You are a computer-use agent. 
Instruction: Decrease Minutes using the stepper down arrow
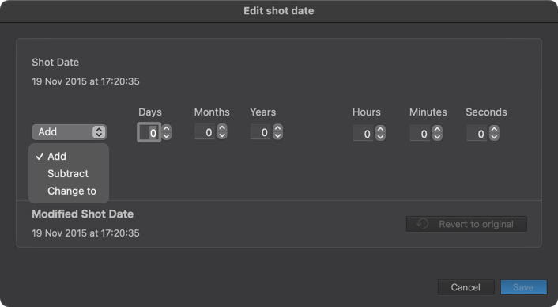point(437,137)
